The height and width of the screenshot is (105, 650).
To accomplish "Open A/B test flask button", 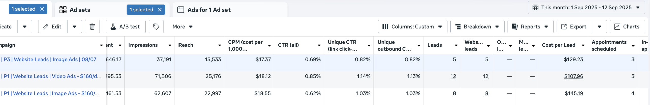I will pos(126,27).
